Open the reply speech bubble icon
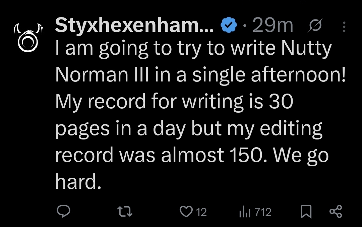This screenshot has width=362, height=227. (x=63, y=211)
